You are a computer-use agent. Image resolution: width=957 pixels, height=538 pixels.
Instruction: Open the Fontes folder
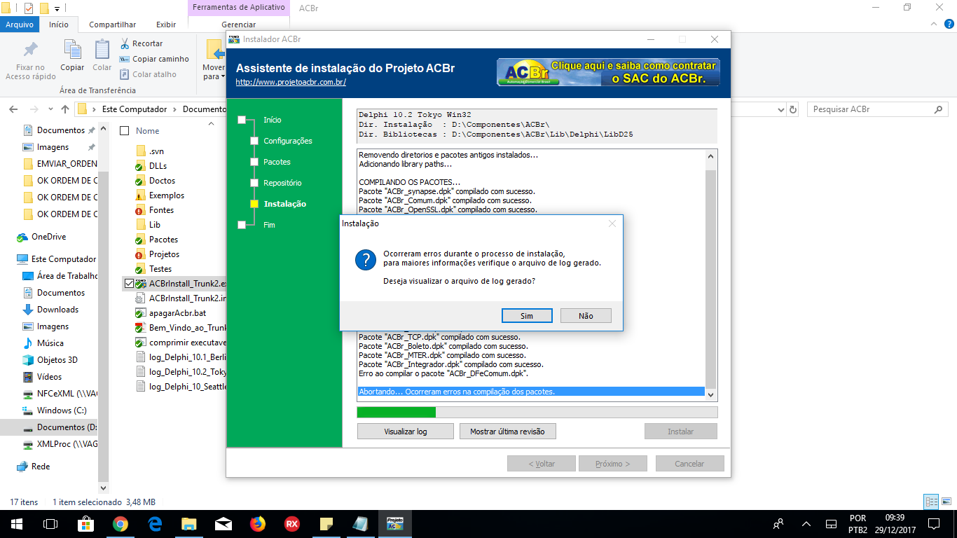point(161,210)
